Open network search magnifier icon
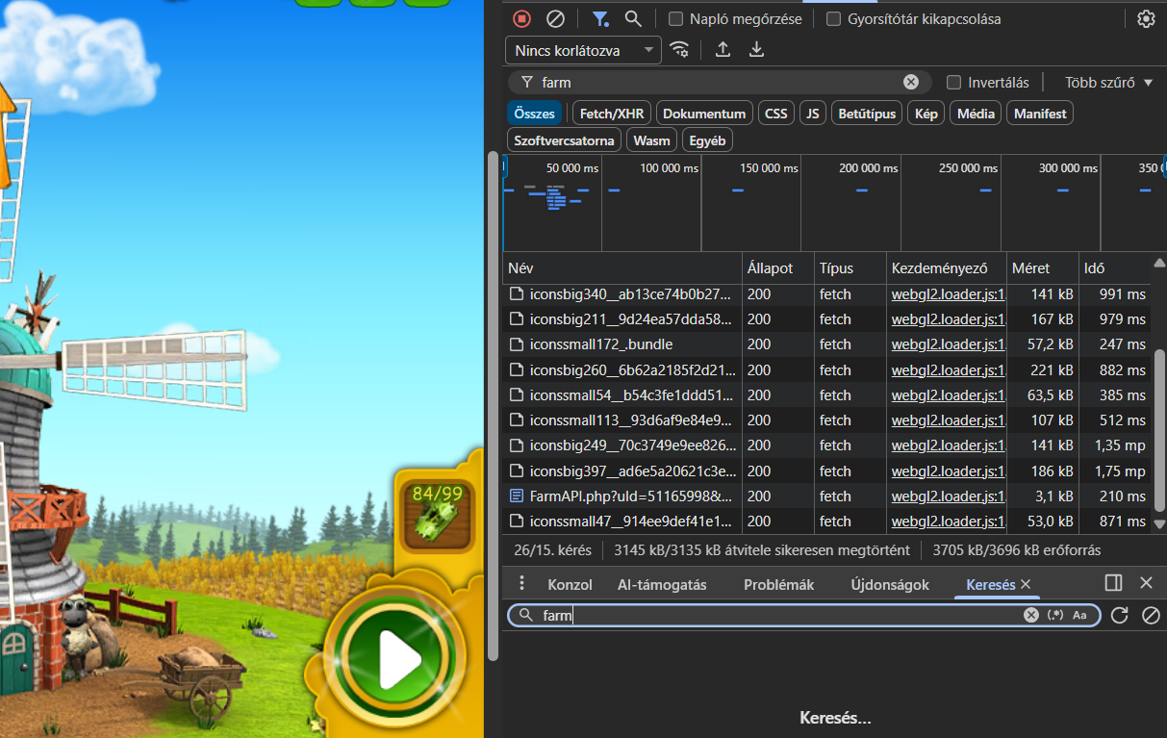The height and width of the screenshot is (738, 1167). pos(633,18)
